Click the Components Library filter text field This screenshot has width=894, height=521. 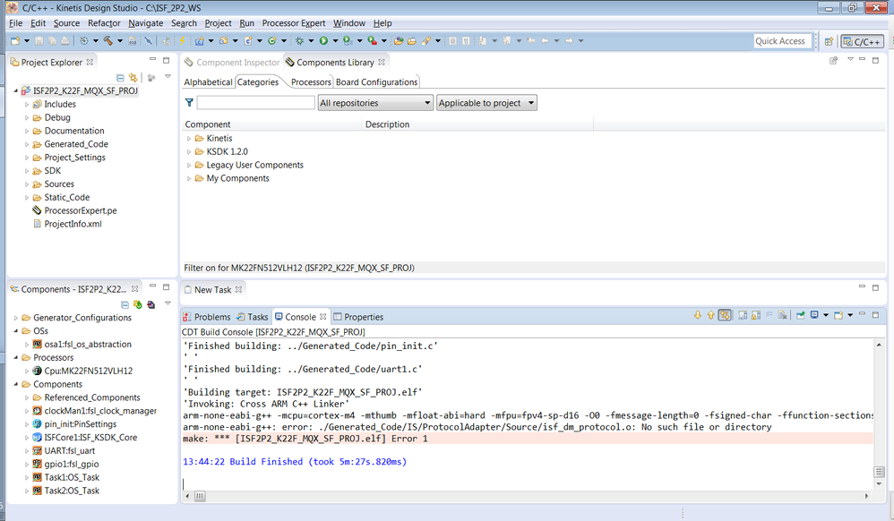point(255,103)
